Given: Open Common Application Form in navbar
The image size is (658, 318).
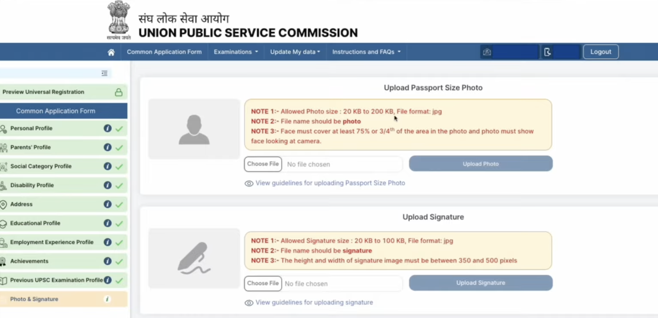Looking at the screenshot, I should [164, 52].
